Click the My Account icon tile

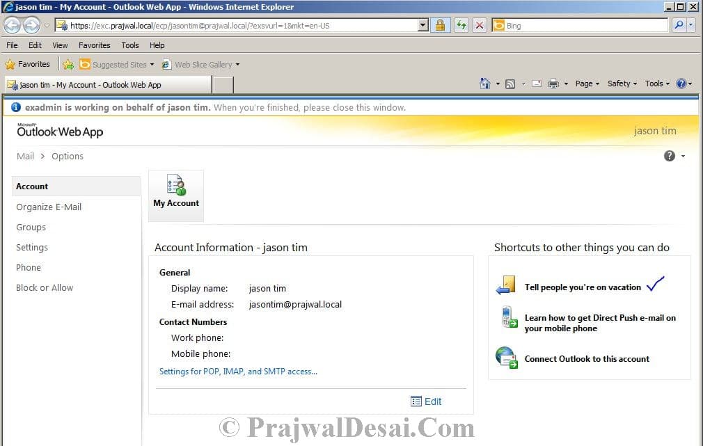click(175, 196)
